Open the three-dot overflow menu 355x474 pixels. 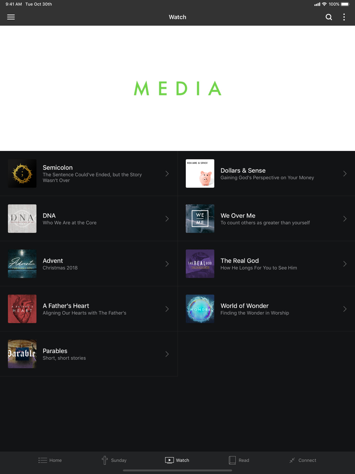(344, 17)
